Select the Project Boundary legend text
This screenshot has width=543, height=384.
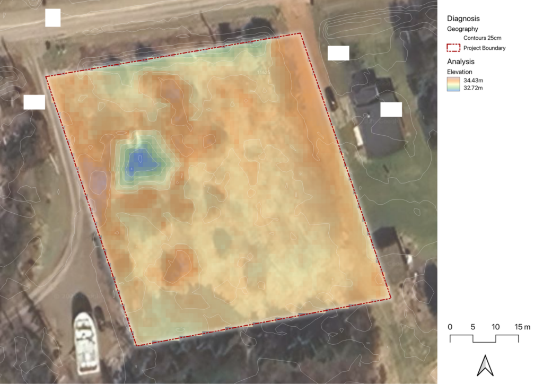pyautogui.click(x=485, y=48)
